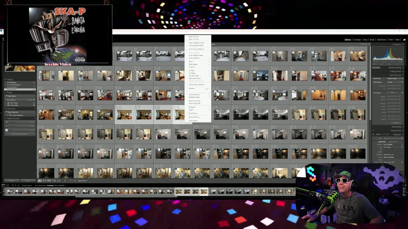Image resolution: width=408 pixels, height=229 pixels.
Task: Open the Metadata Presets submenu
Action: [x=198, y=97]
